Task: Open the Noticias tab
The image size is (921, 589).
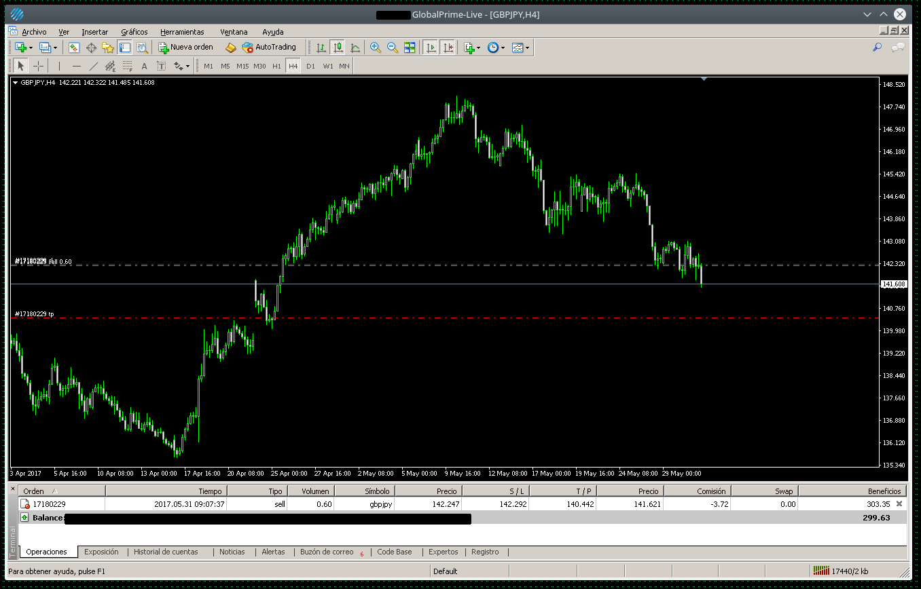Action: (x=232, y=552)
